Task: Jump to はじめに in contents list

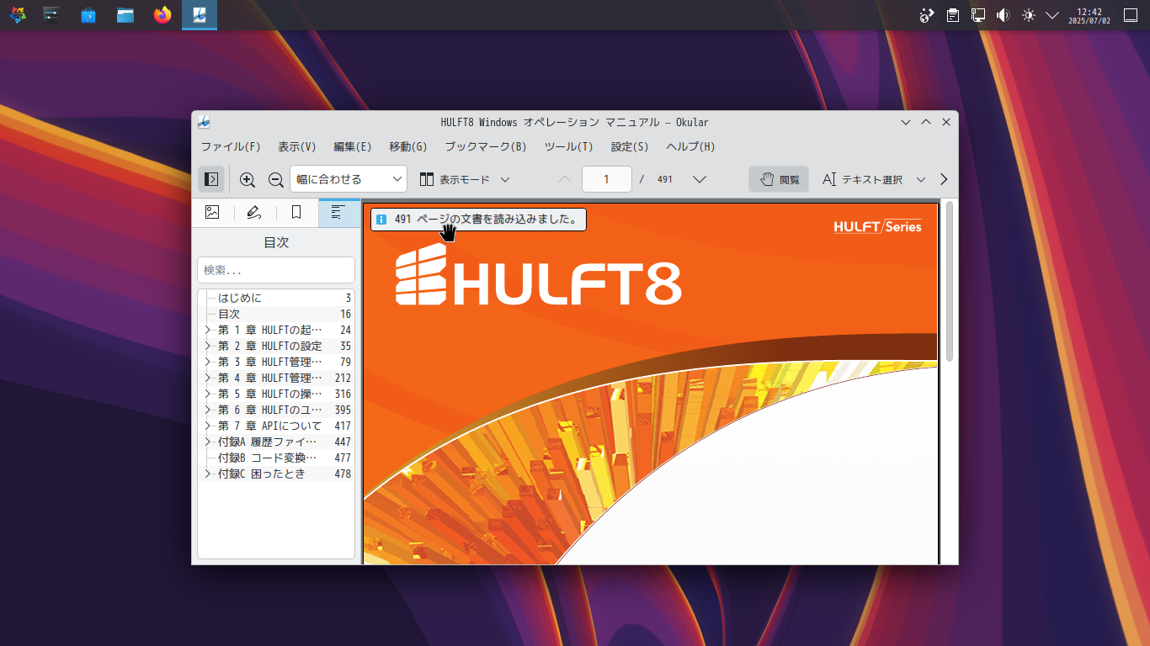Action: (240, 298)
